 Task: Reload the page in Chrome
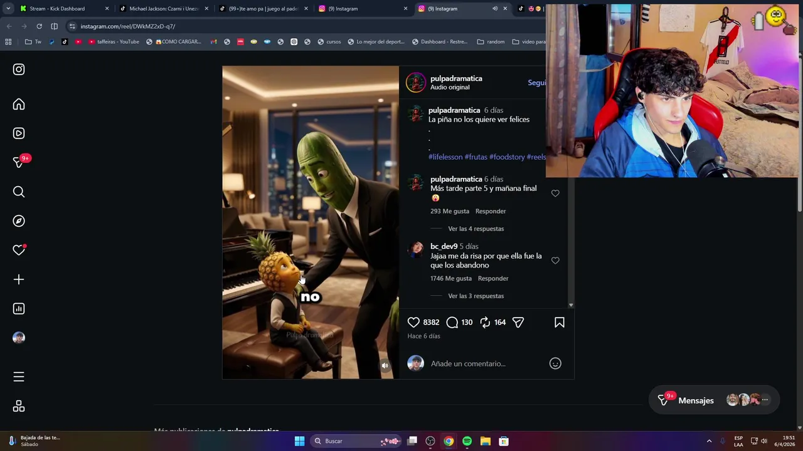coord(39,26)
